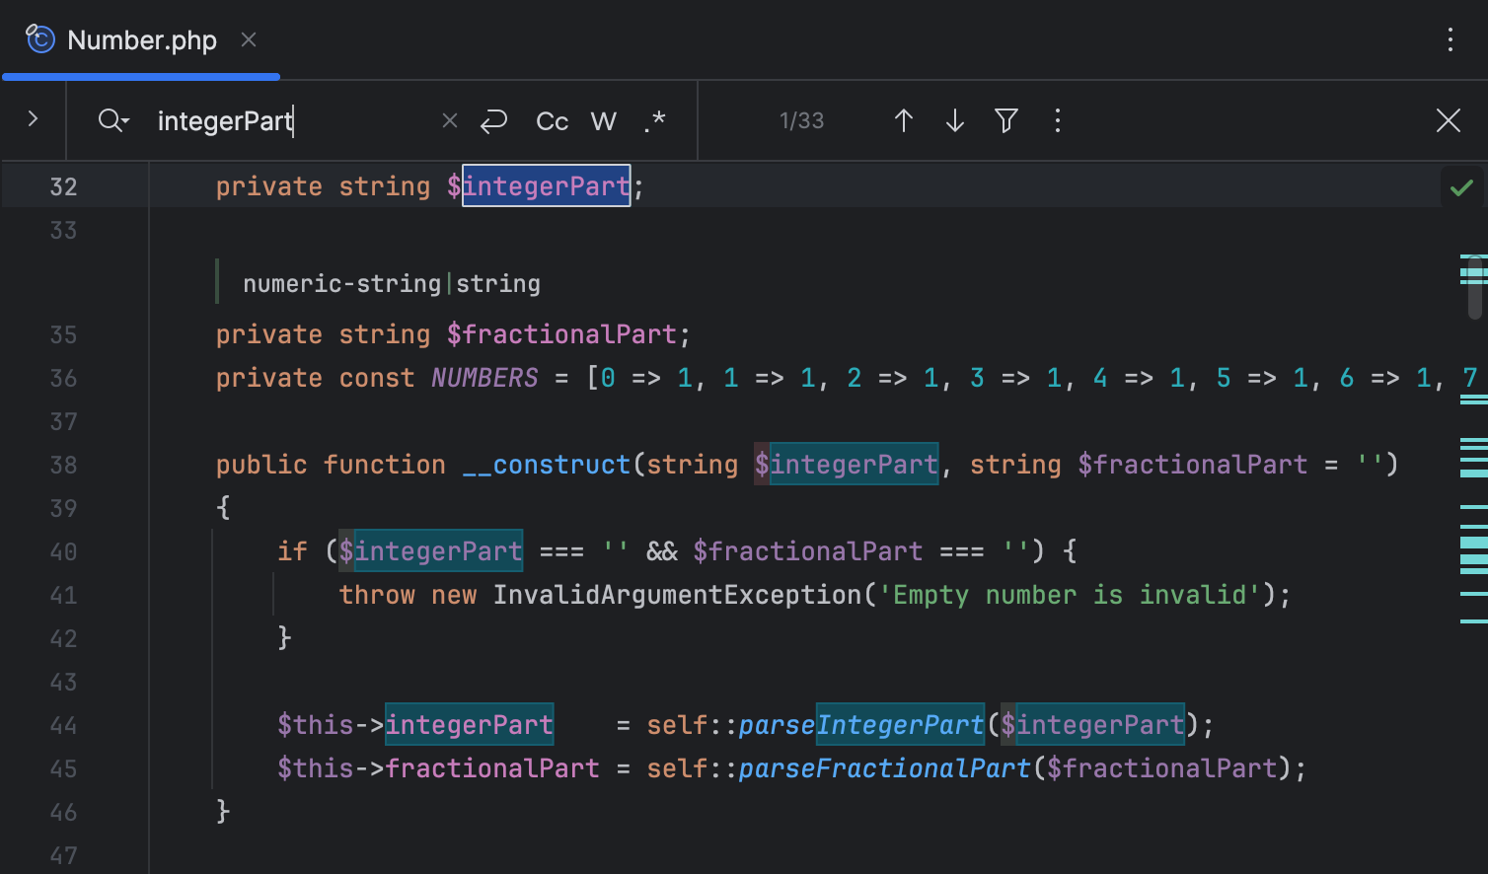The height and width of the screenshot is (874, 1488).
Task: Enable the Regex search option
Action: point(654,120)
